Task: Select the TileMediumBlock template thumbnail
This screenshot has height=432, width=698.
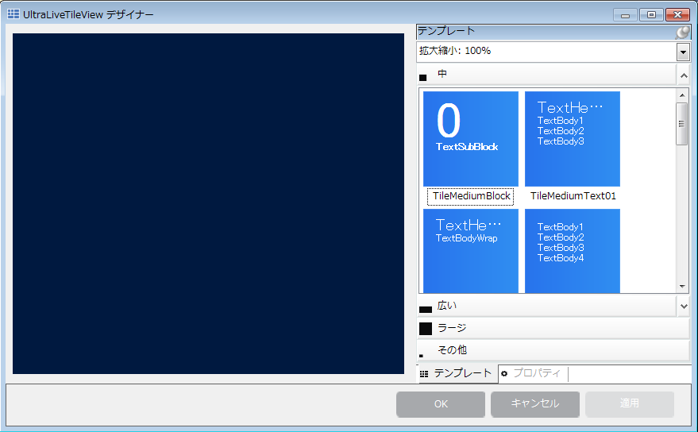Action: tap(471, 138)
